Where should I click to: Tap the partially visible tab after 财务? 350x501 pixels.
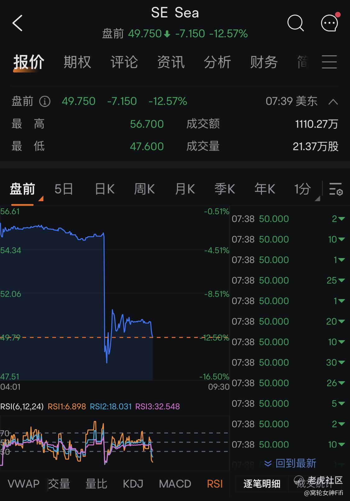coord(302,62)
